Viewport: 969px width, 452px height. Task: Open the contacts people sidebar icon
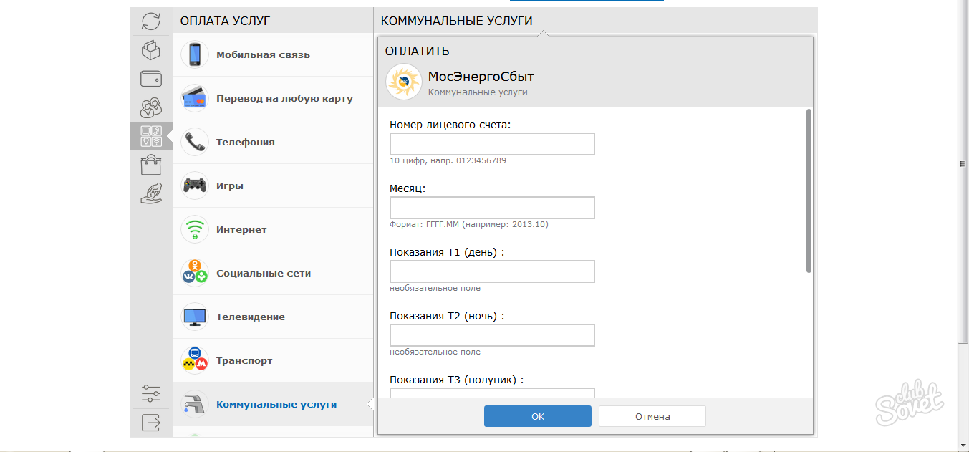[151, 107]
